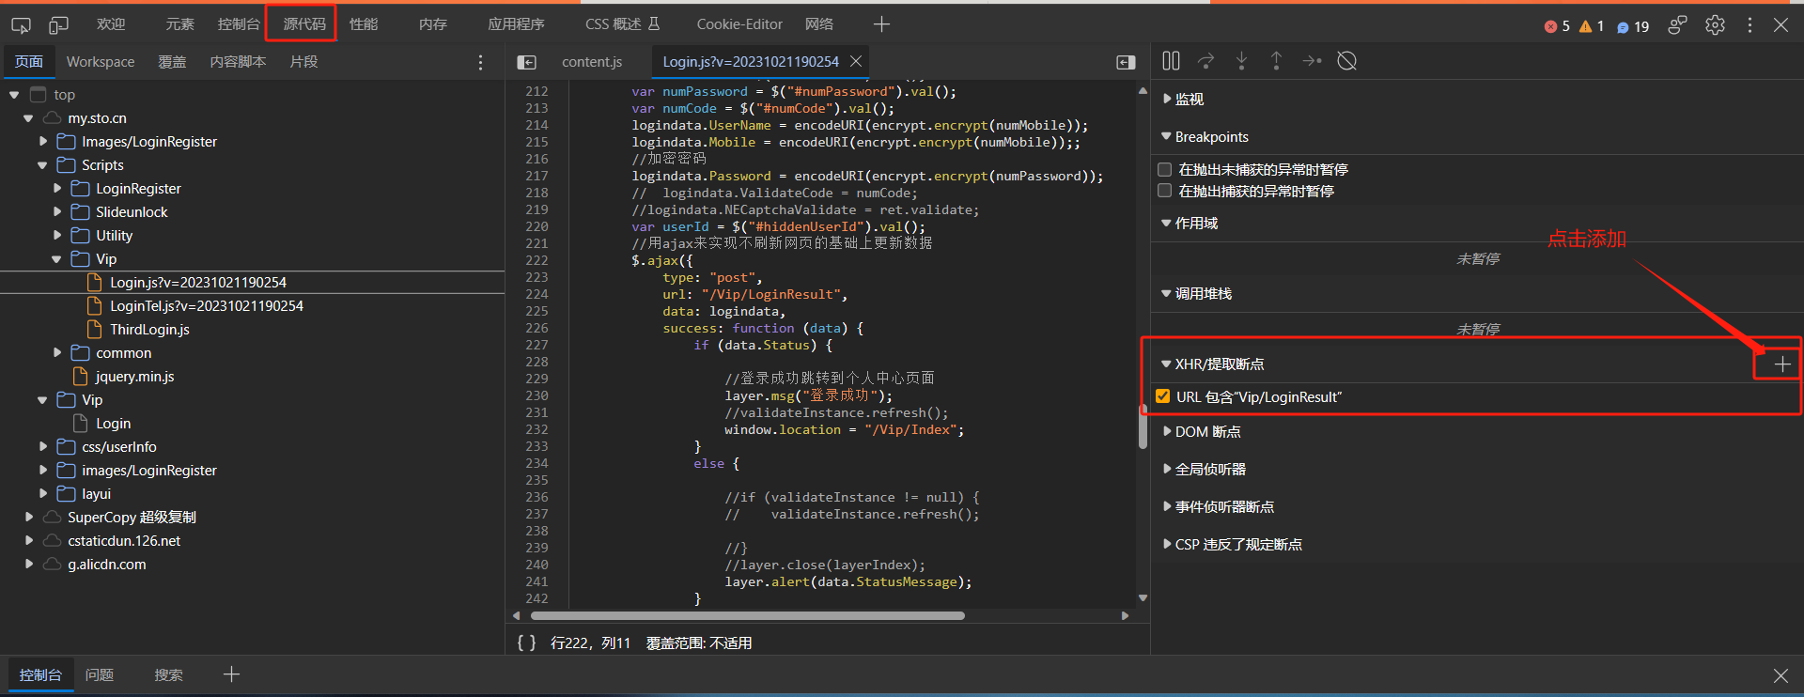
Task: Click step into next function call
Action: 1241,61
